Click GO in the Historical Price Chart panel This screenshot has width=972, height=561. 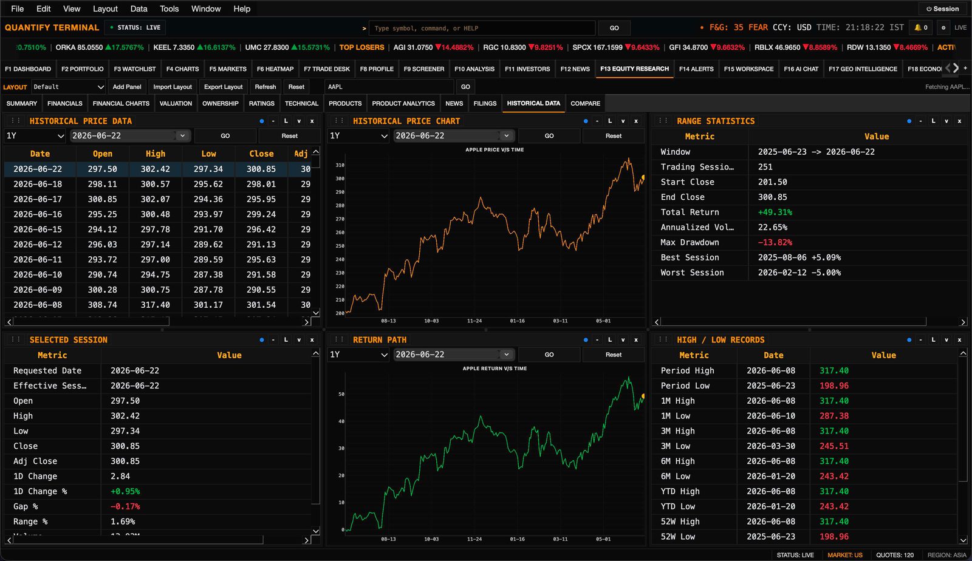[x=549, y=136]
